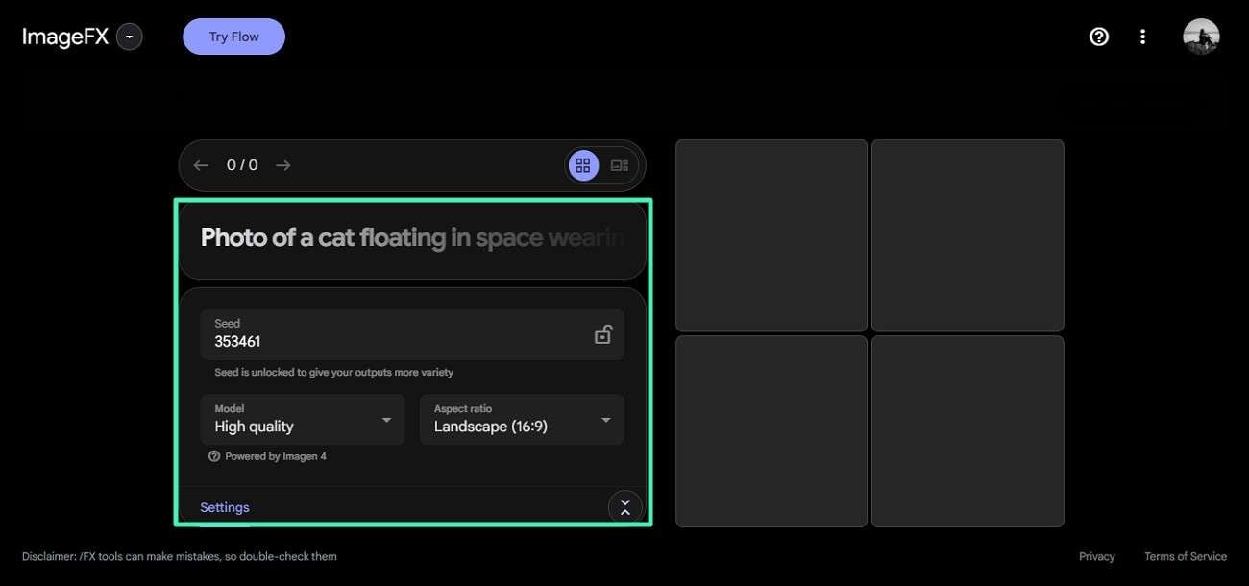The width and height of the screenshot is (1249, 586).
Task: Select the top-left empty image placeholder
Action: point(771,234)
